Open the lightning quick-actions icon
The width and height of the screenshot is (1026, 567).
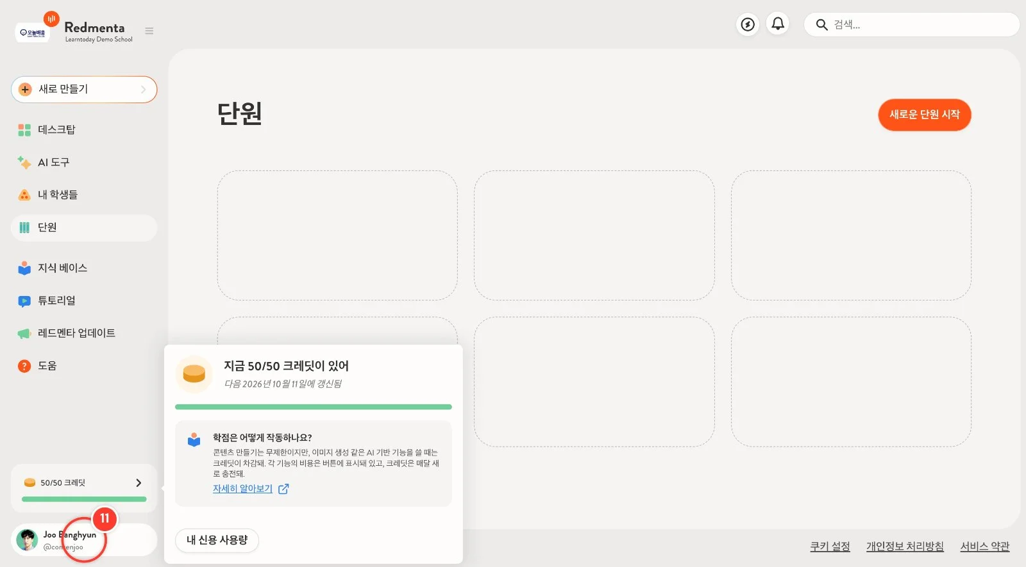(x=748, y=24)
